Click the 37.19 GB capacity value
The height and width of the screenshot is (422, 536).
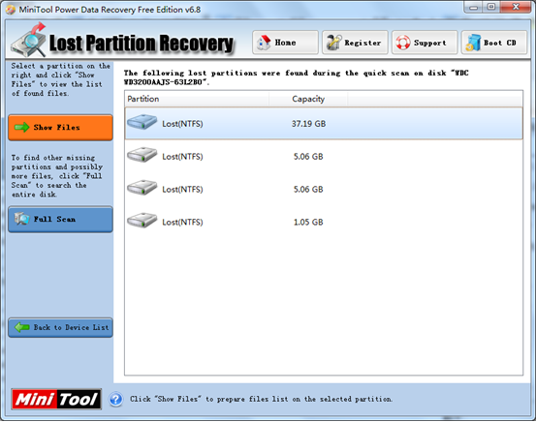(x=308, y=124)
